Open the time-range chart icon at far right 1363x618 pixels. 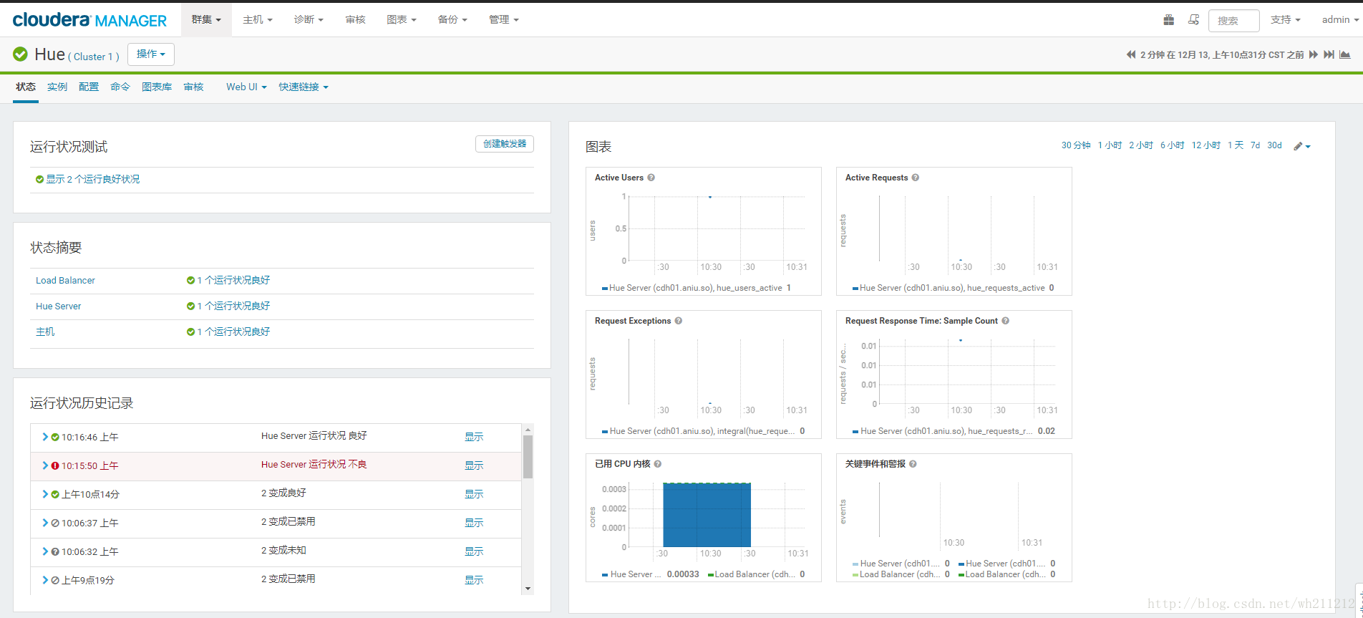click(x=1345, y=54)
